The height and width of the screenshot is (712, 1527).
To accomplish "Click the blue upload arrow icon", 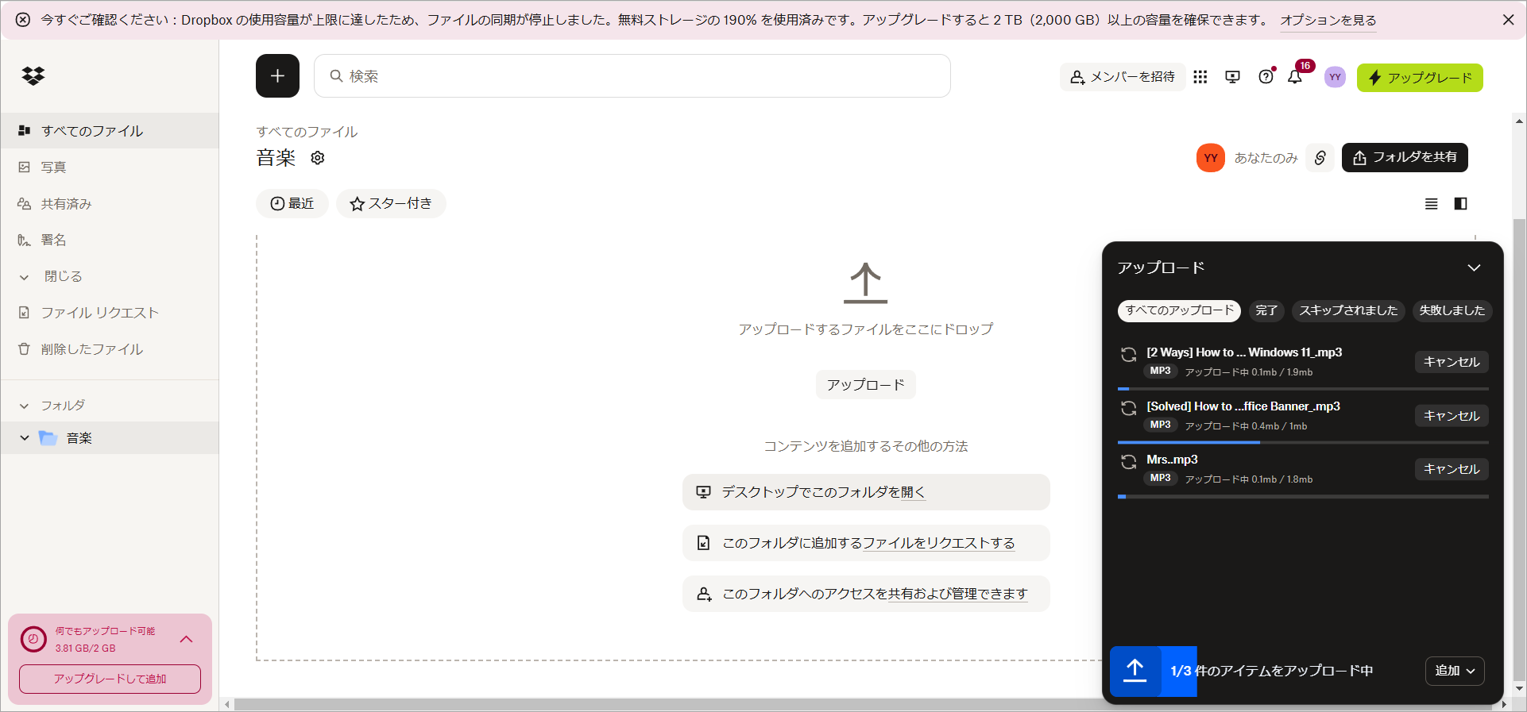I will [x=1135, y=671].
